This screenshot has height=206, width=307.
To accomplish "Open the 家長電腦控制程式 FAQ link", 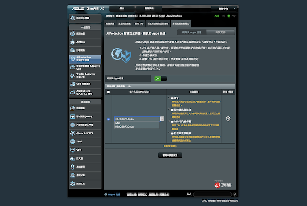I will (148, 69).
